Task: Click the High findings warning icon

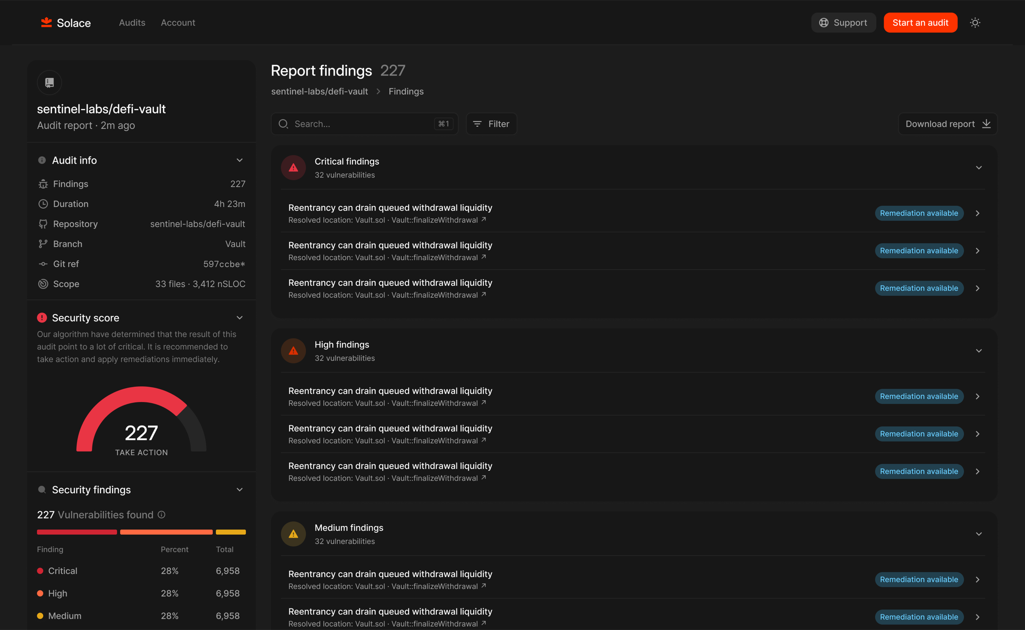Action: [294, 351]
